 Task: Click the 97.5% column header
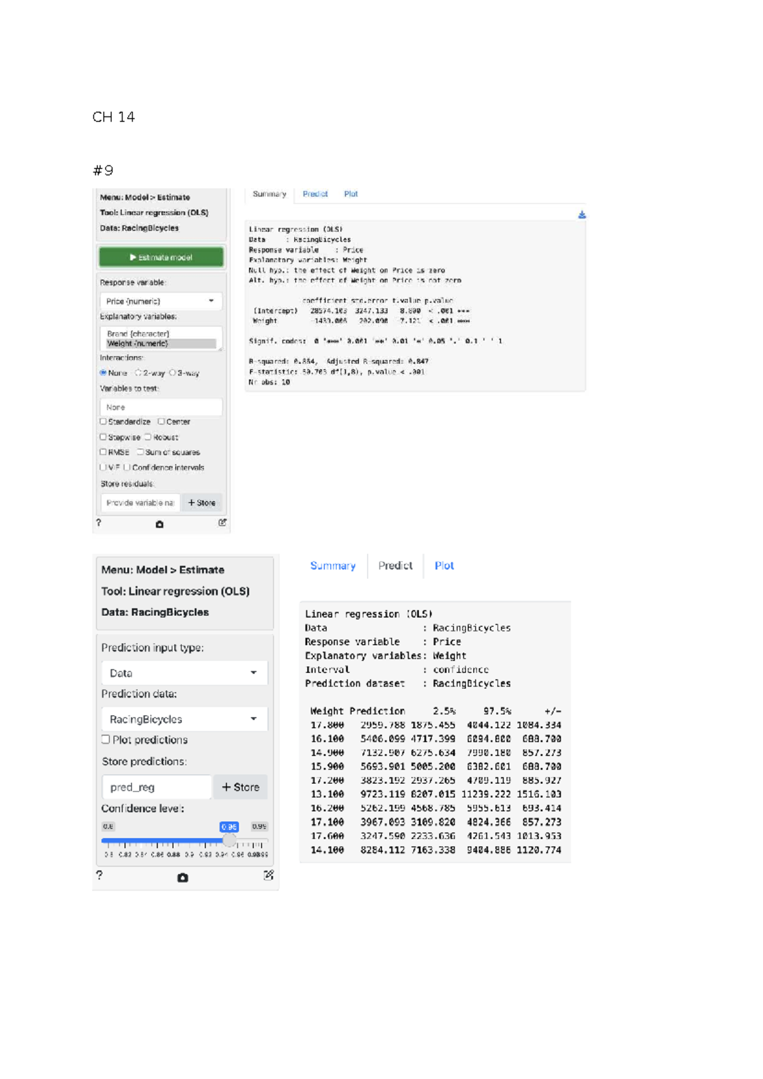497,711
